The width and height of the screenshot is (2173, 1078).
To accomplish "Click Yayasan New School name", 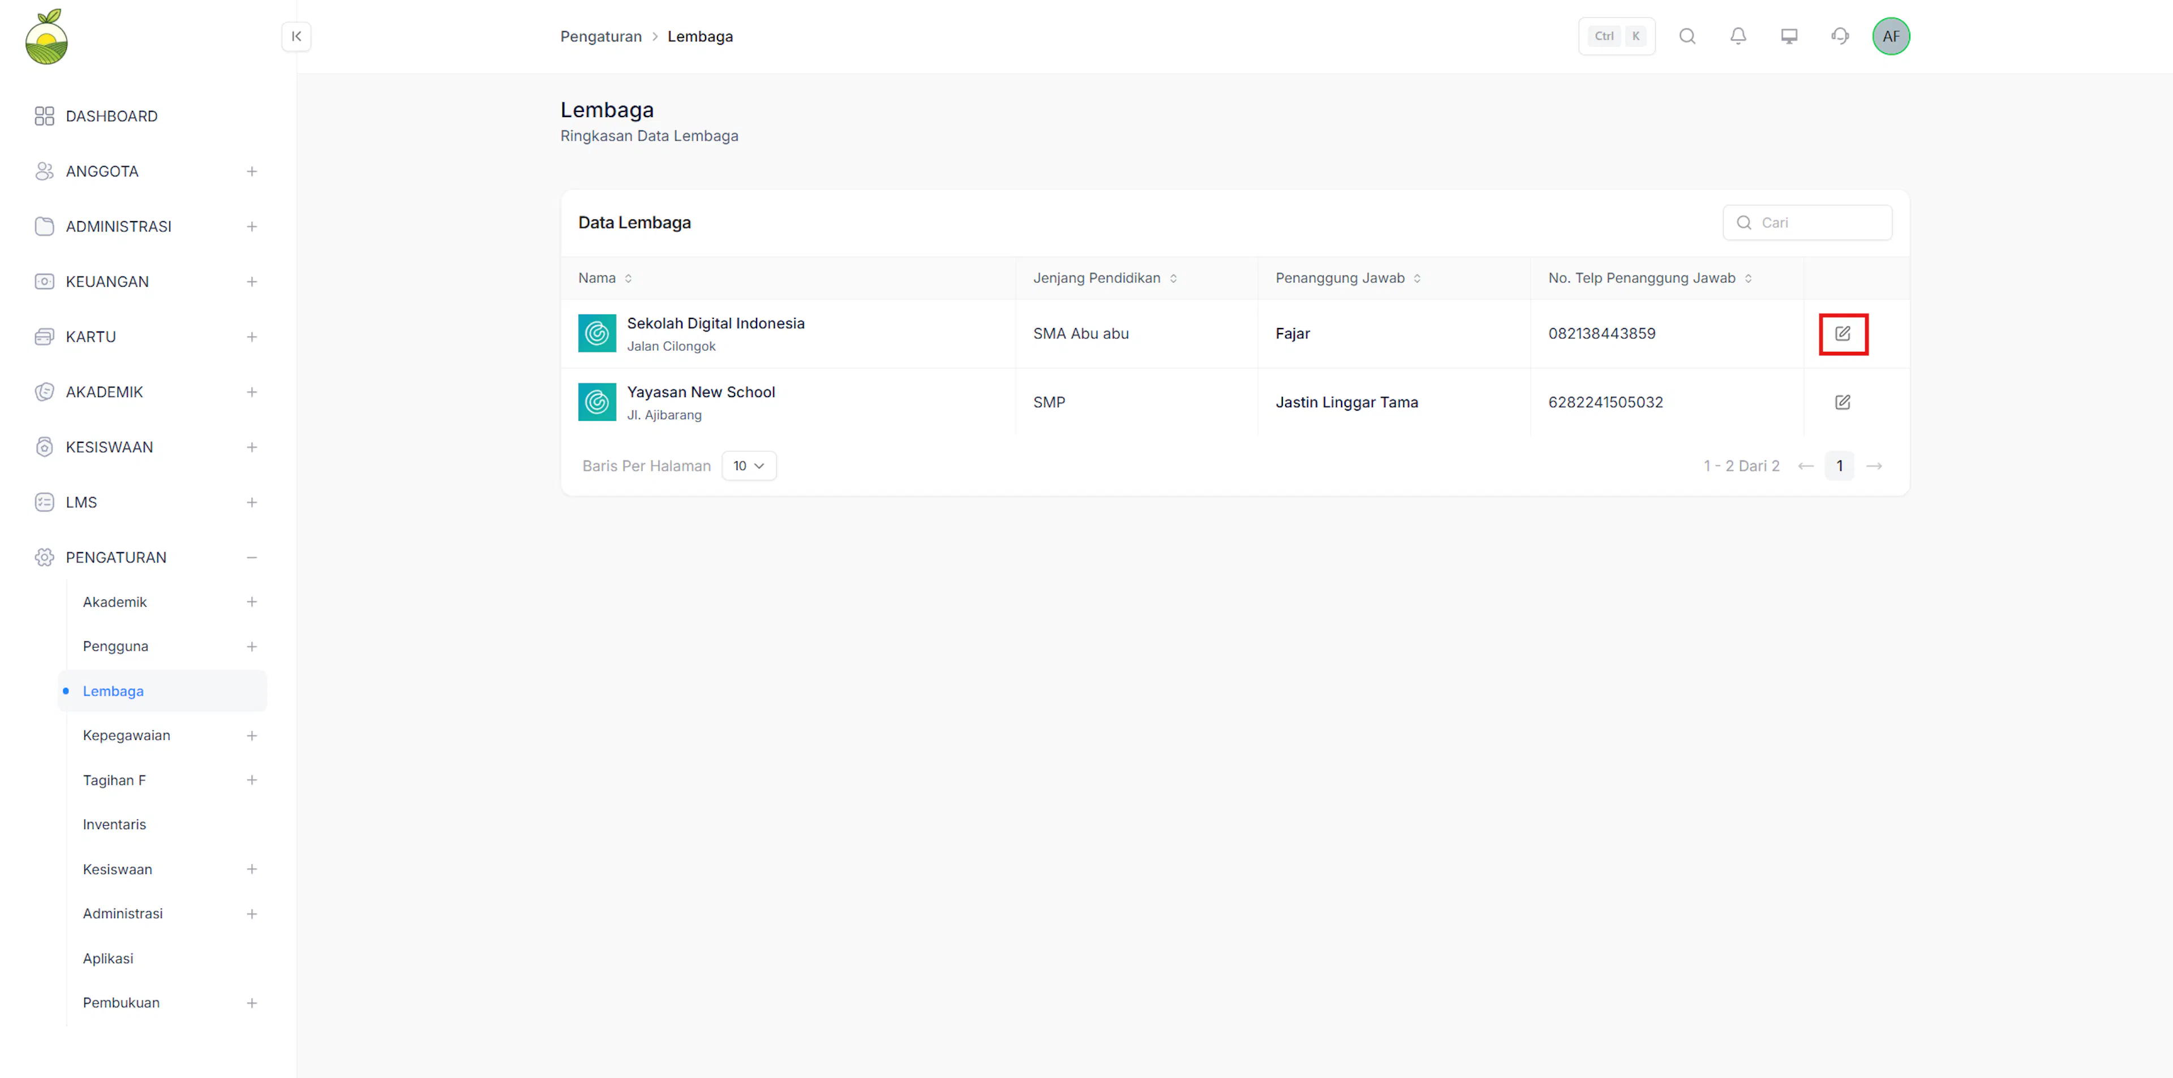I will coord(701,392).
